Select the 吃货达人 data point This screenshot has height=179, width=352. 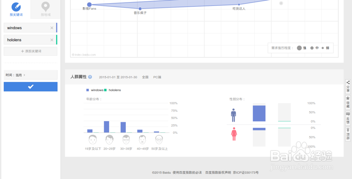point(239,5)
